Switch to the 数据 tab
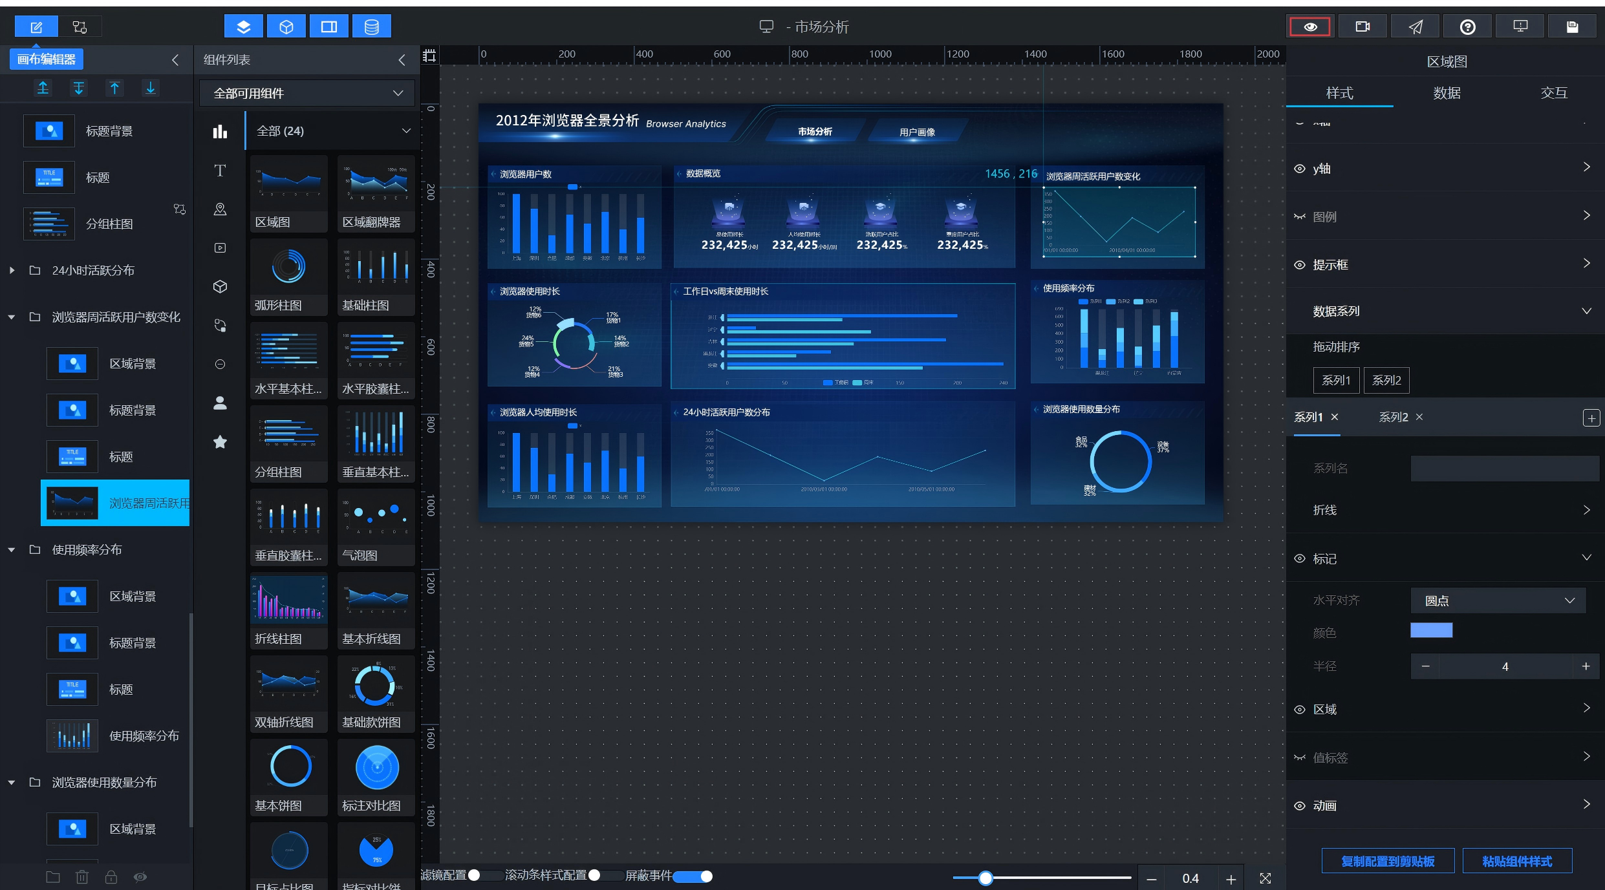1605x890 pixels. tap(1447, 93)
